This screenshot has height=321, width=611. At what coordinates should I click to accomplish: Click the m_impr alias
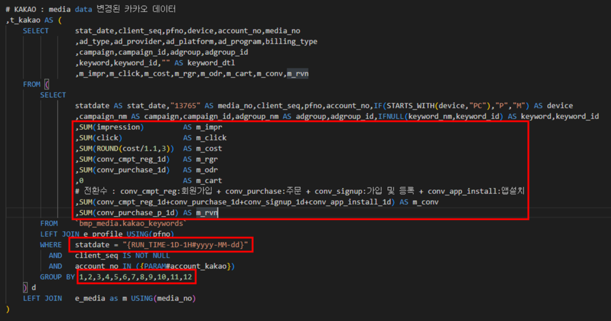(x=209, y=127)
